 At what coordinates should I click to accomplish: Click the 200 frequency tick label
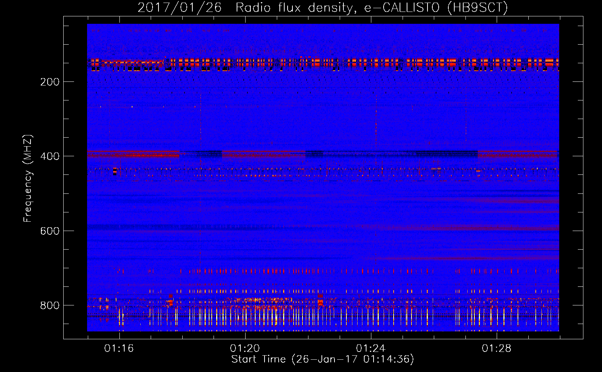[50, 82]
